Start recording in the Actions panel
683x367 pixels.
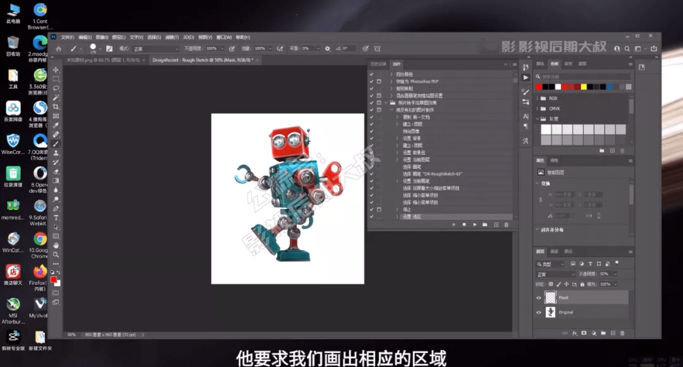[x=464, y=224]
